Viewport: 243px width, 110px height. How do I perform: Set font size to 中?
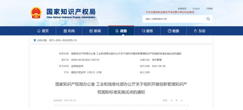point(177,100)
